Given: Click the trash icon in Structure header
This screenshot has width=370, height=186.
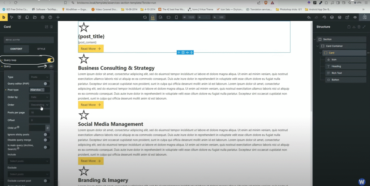Looking at the screenshot, I should pyautogui.click(x=359, y=27).
